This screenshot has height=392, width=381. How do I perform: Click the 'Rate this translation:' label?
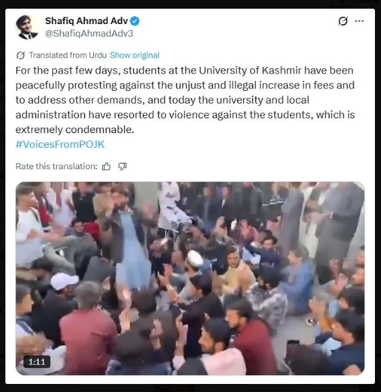coord(56,167)
